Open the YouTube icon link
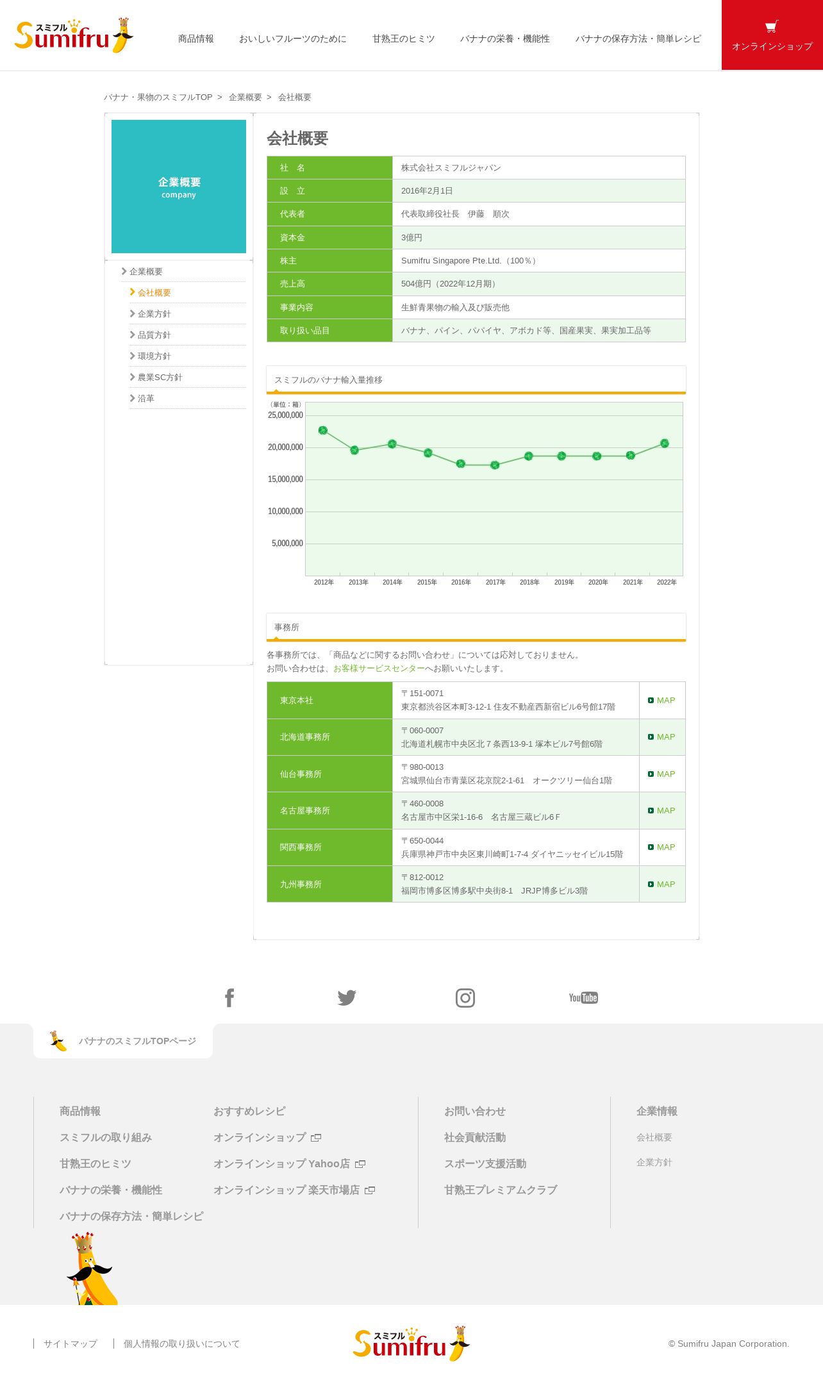The image size is (823, 1382). (x=583, y=997)
